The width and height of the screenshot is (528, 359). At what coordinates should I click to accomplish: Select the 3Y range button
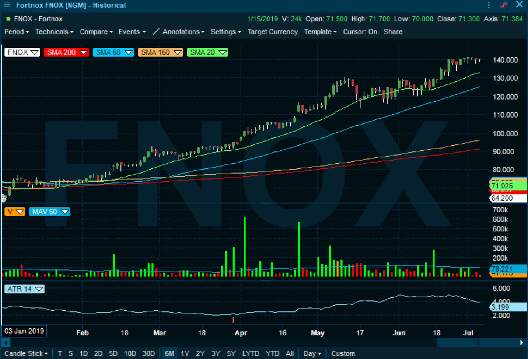[x=216, y=353]
